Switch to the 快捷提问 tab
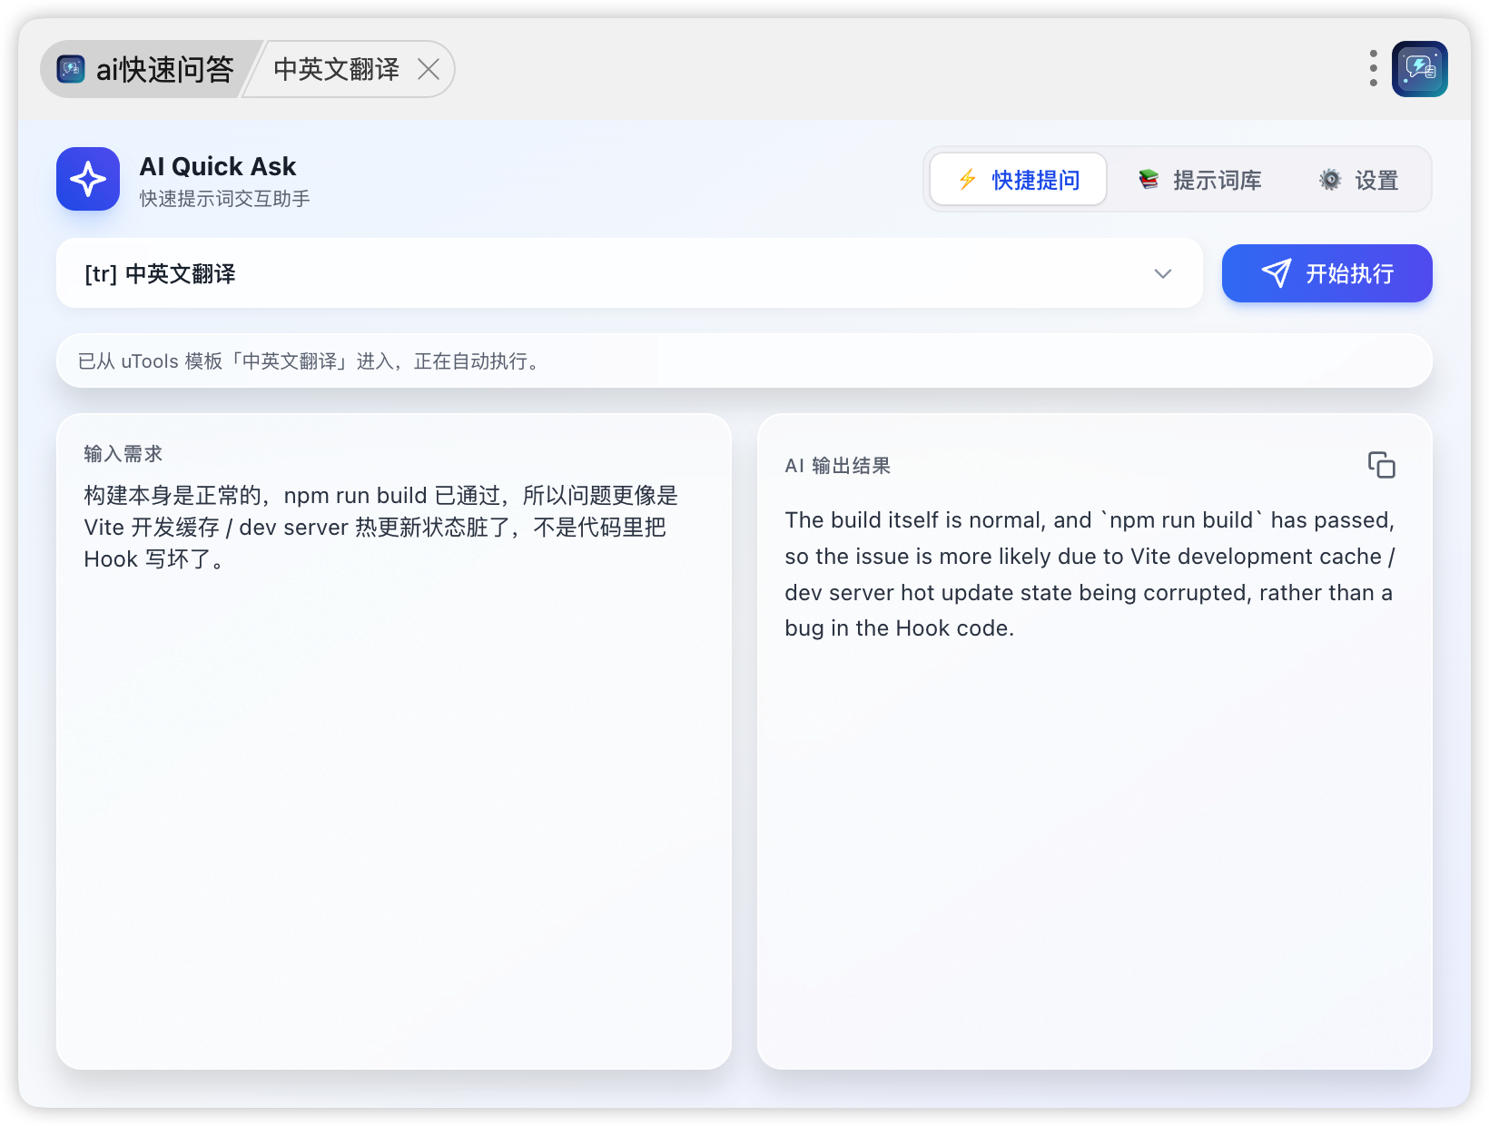 coord(1018,180)
